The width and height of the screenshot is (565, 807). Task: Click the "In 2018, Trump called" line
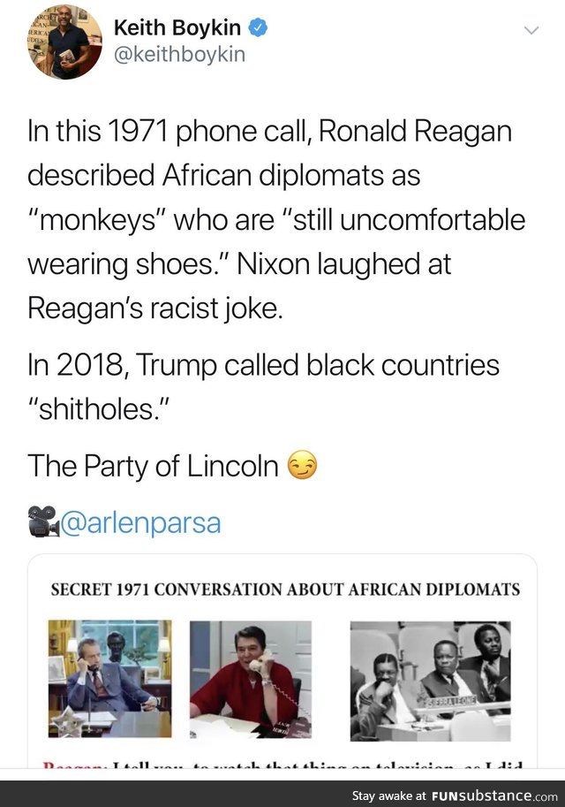click(x=263, y=364)
